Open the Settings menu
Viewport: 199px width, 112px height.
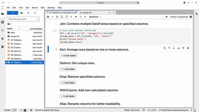pyautogui.click(x=51, y=7)
